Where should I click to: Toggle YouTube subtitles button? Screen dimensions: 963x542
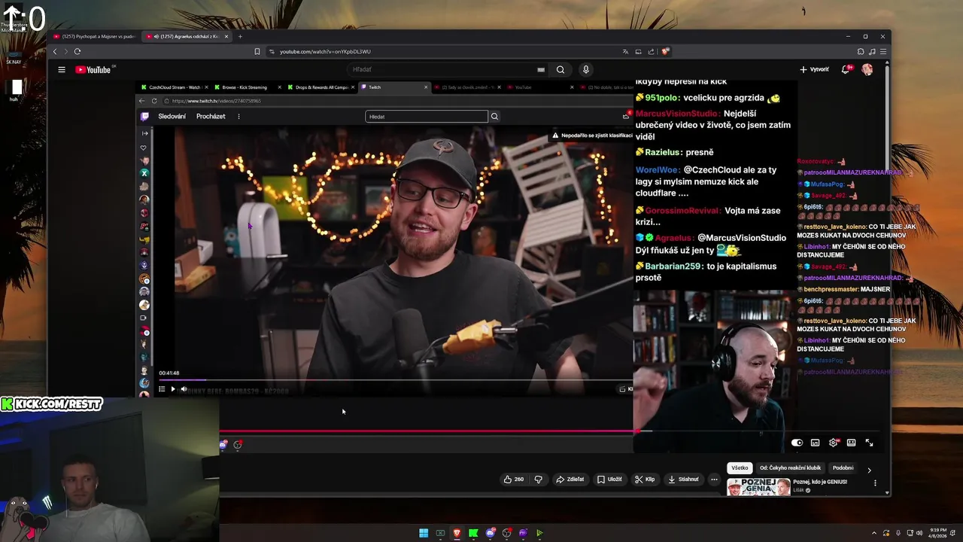point(815,443)
